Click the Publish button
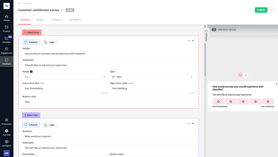 pos(261,10)
